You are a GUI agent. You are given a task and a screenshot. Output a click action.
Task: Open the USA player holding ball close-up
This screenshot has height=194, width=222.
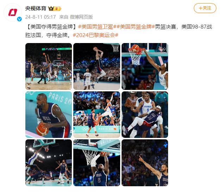pyautogui.click(x=49, y=115)
